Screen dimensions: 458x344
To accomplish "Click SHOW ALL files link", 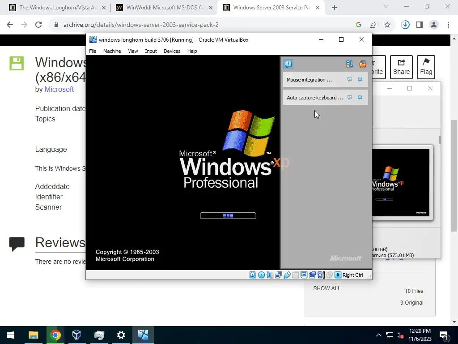I will [x=327, y=288].
